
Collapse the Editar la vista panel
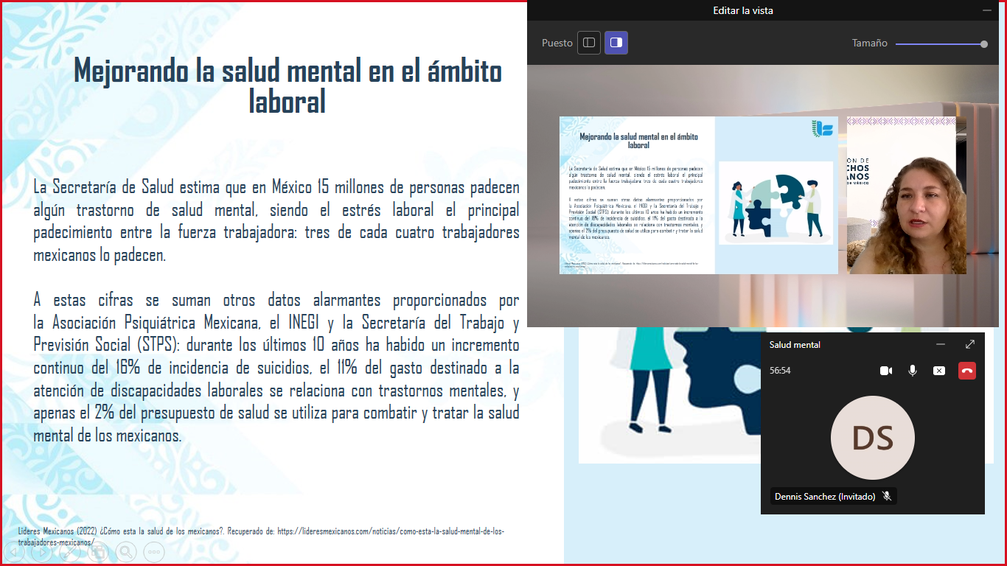click(x=987, y=10)
